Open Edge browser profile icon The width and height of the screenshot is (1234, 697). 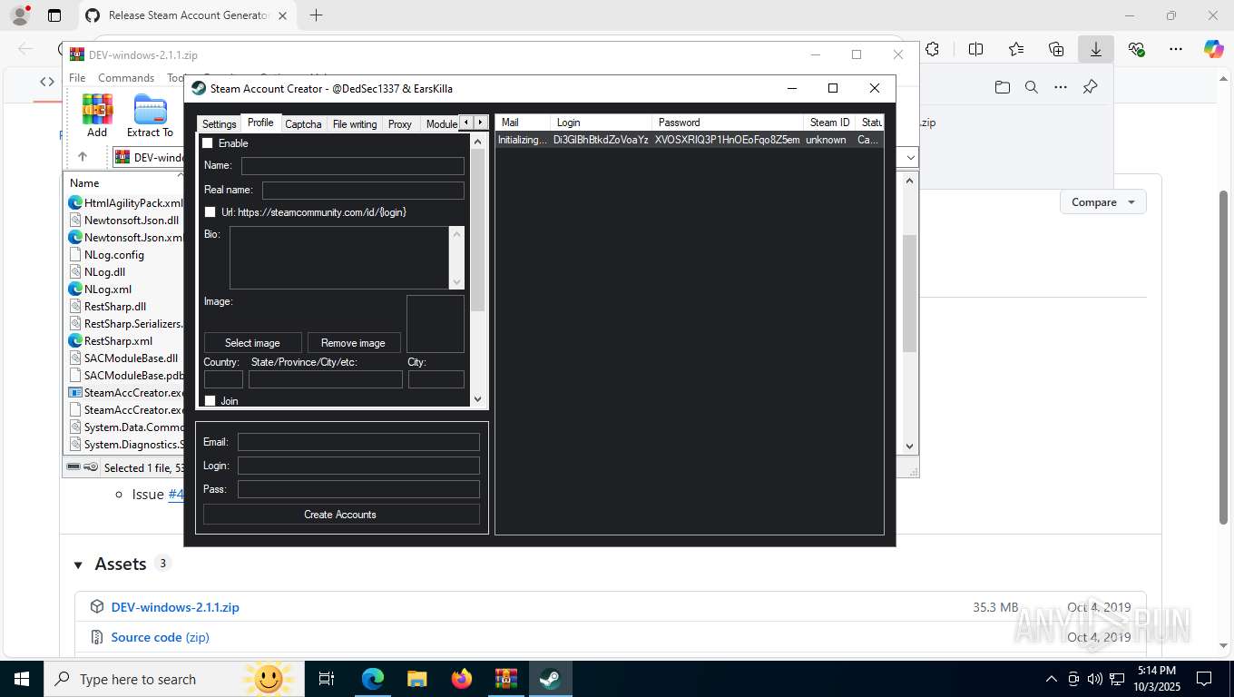click(19, 15)
